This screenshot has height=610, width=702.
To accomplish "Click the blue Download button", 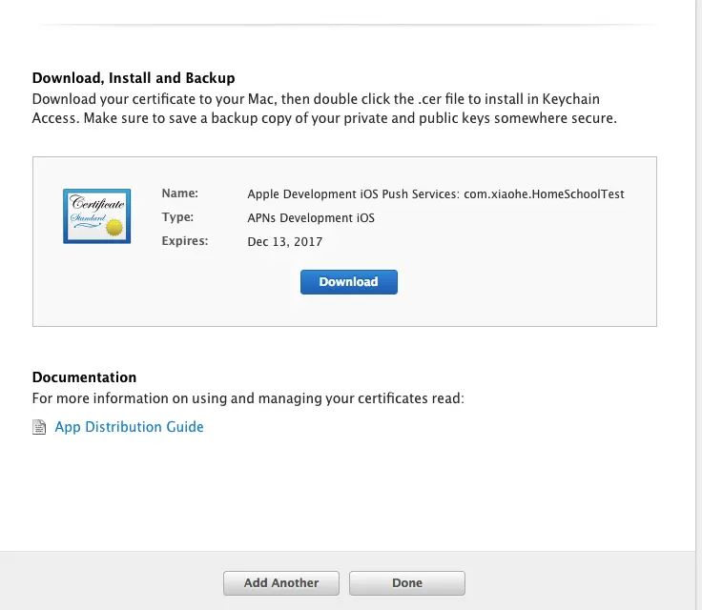I will [349, 282].
